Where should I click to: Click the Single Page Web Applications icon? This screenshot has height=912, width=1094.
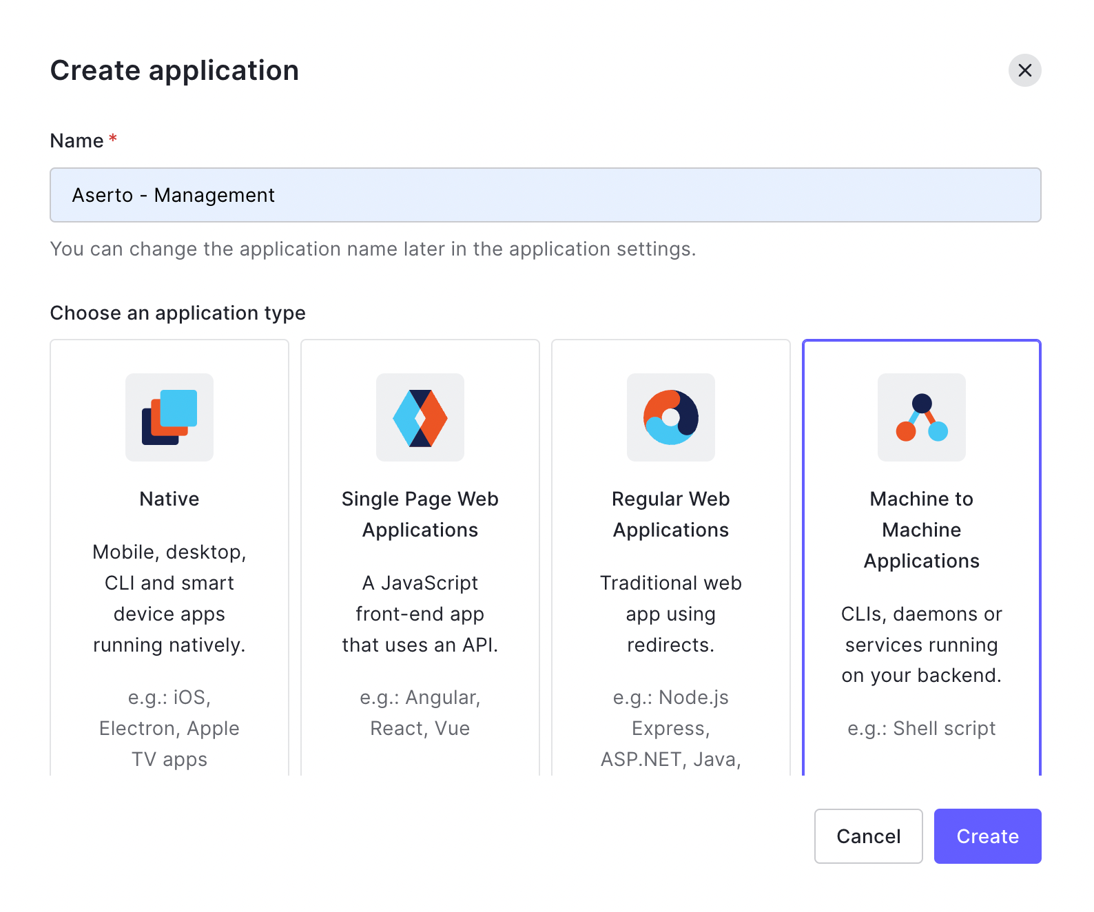[420, 417]
